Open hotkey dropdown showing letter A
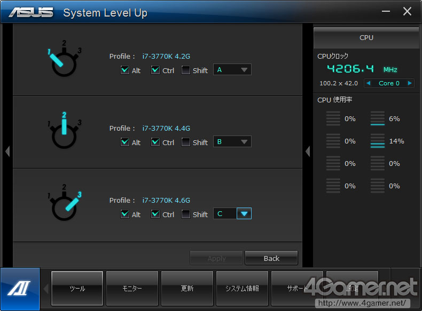Screen dimensions: 422x311 tap(232, 70)
